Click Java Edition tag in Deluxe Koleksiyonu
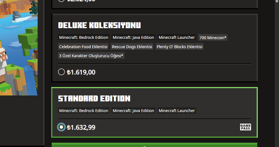The width and height of the screenshot is (279, 147). point(134,37)
